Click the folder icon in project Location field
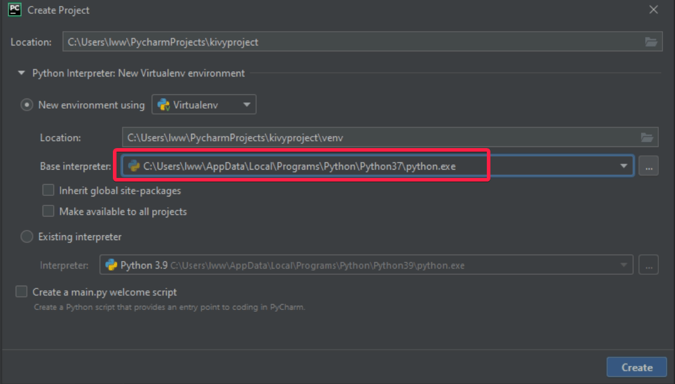The width and height of the screenshot is (675, 384). pyautogui.click(x=651, y=42)
